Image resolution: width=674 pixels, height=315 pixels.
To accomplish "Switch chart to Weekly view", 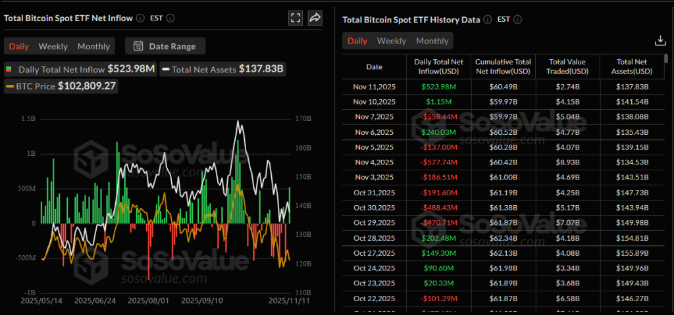I will (x=53, y=46).
